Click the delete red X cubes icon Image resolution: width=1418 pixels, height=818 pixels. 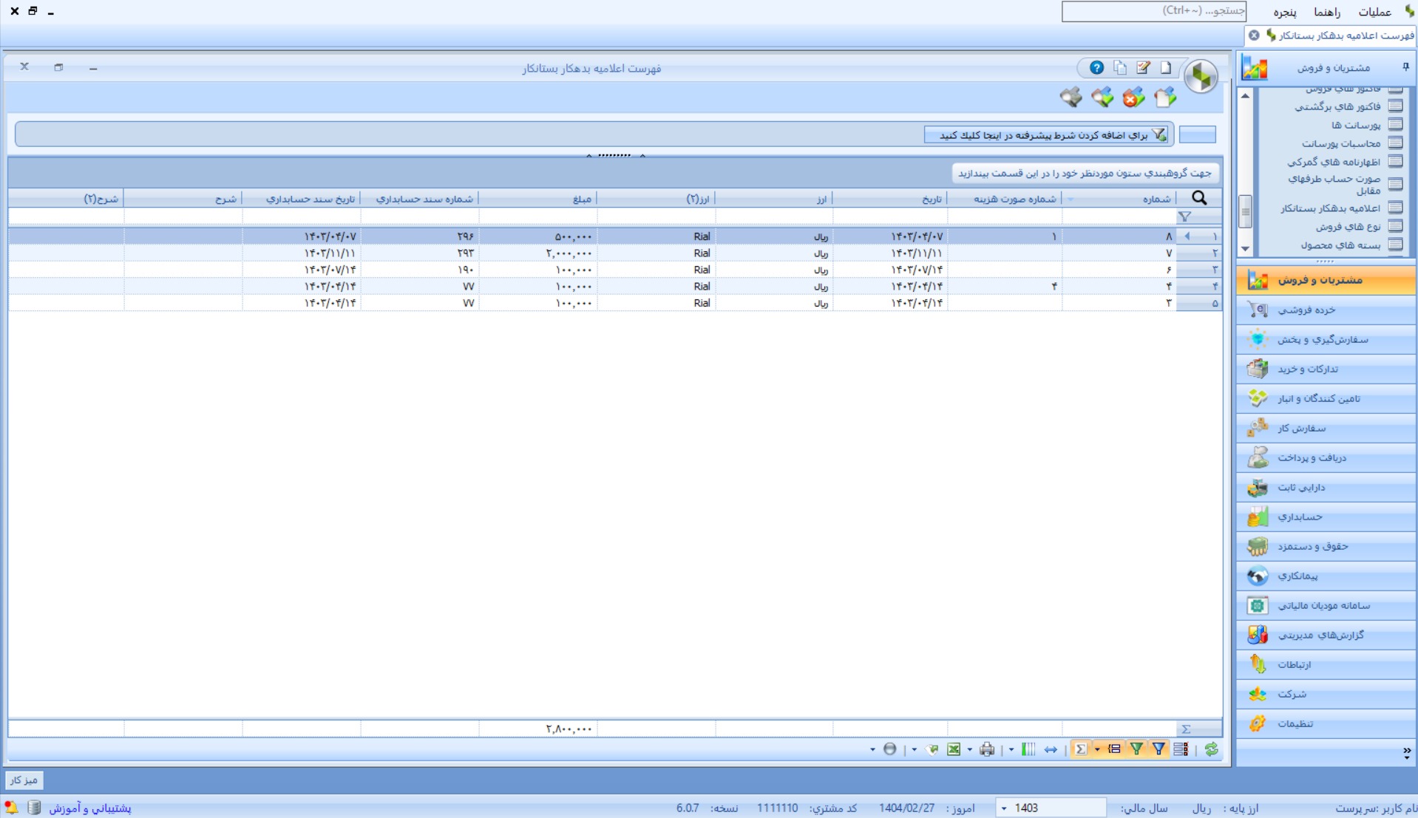[x=1133, y=97]
